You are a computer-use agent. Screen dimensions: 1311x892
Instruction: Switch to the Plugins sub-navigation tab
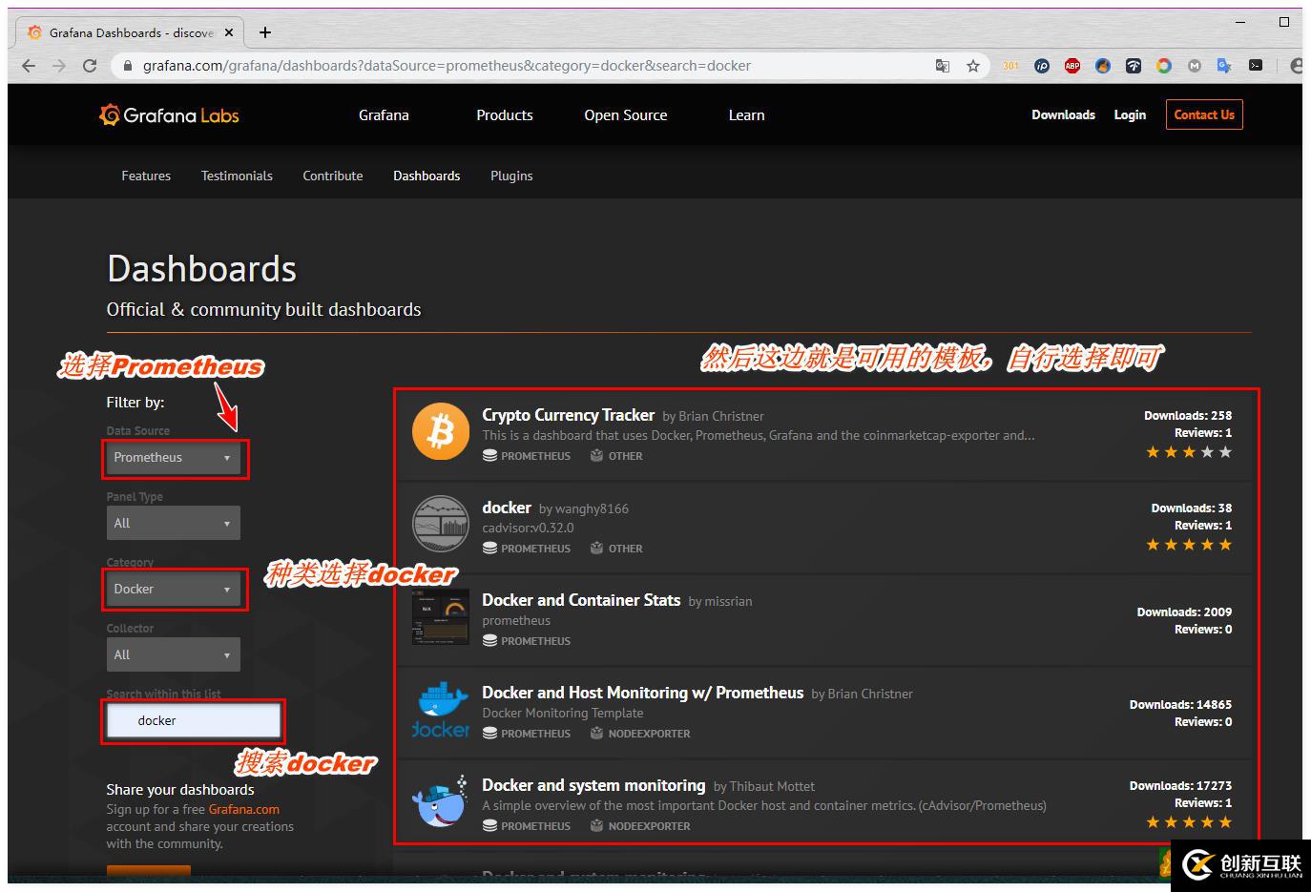511,176
